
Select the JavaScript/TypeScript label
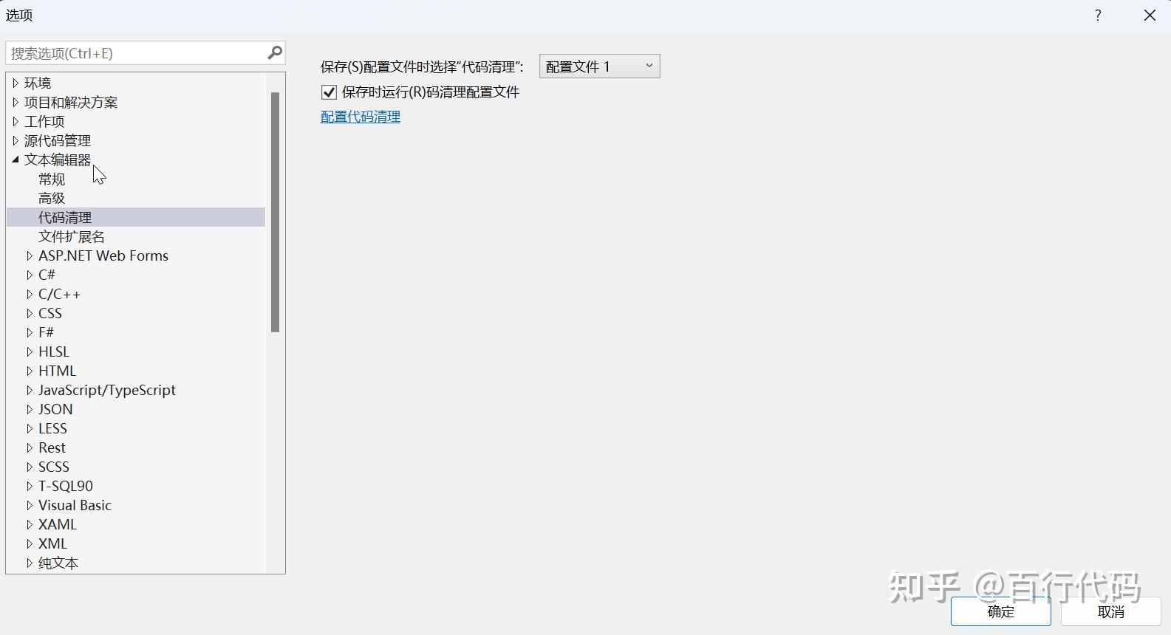pyautogui.click(x=107, y=390)
